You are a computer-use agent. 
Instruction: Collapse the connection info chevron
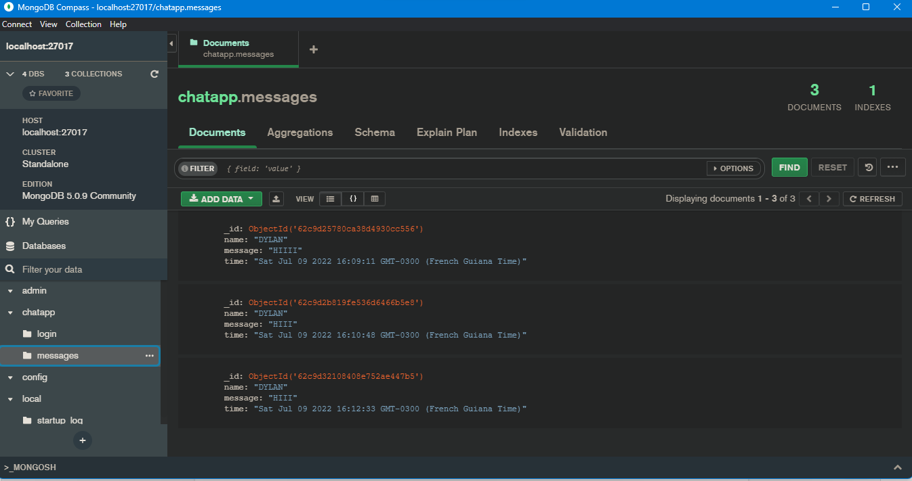click(10, 74)
